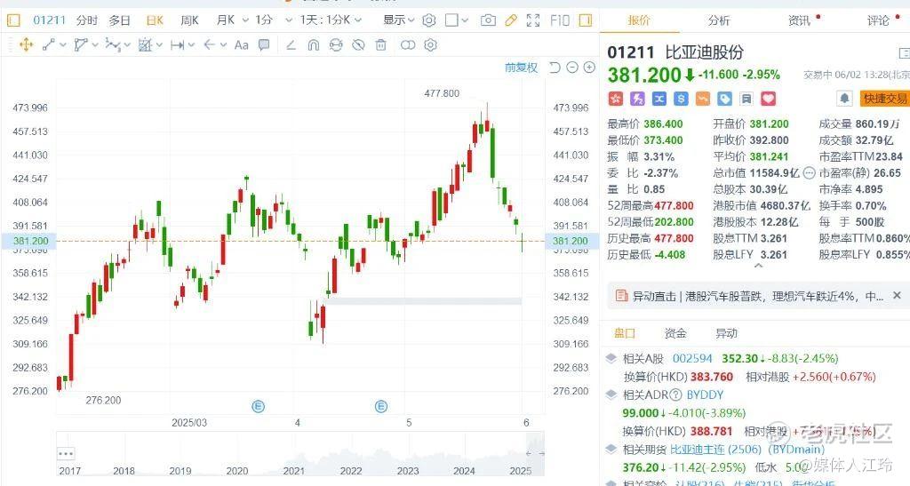Screen dimensions: 910x486
Task: Click the blue shuffle arrows badge
Action: (659, 99)
